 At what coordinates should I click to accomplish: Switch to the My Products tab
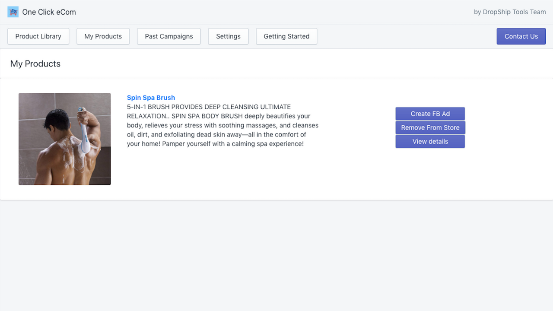(x=103, y=36)
